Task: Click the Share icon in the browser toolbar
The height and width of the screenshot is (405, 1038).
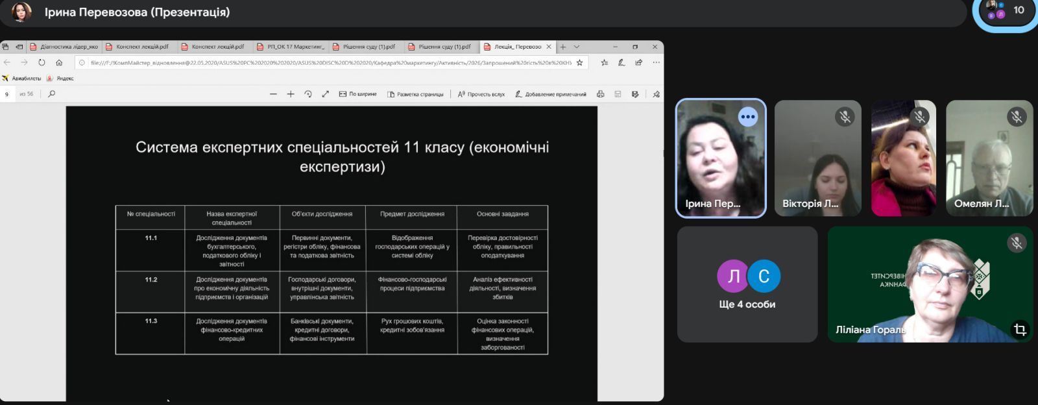Action: tap(639, 62)
